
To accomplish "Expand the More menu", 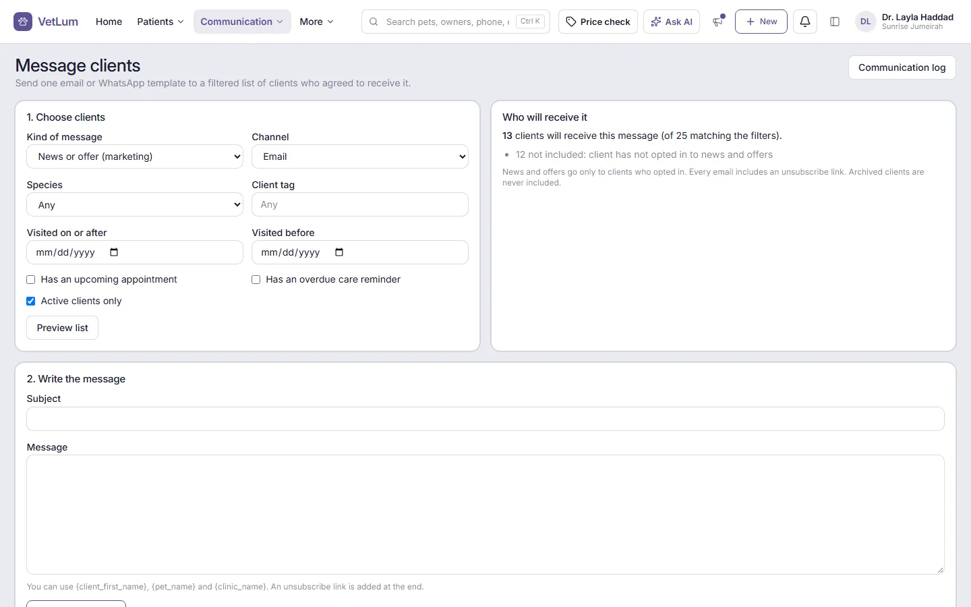I will 316,22.
